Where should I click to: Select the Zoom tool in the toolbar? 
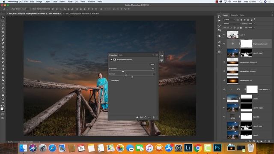point(3,99)
